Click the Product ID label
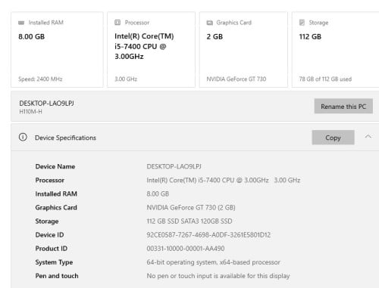The height and width of the screenshot is (288, 379). click(x=52, y=249)
